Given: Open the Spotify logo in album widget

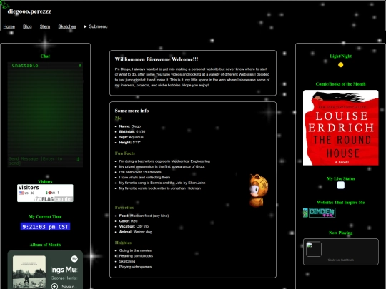Looking at the screenshot, I should tap(74, 259).
